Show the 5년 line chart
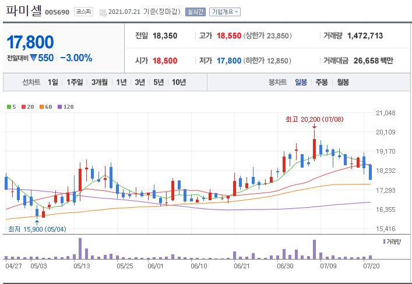This screenshot has width=412, height=284. tap(159, 83)
